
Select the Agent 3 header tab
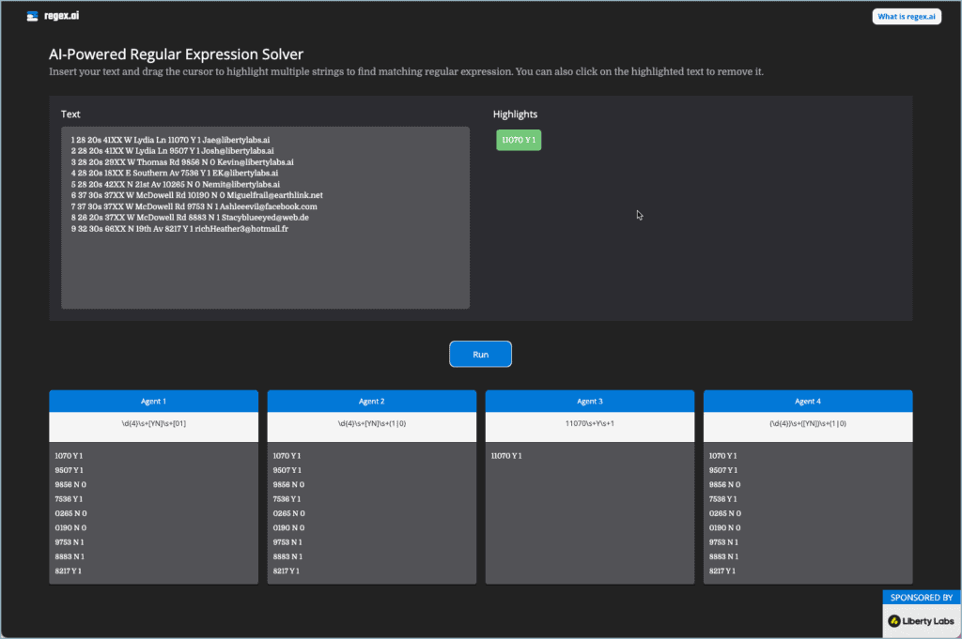click(589, 401)
